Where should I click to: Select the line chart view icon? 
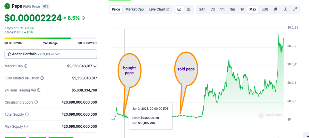click(x=179, y=9)
